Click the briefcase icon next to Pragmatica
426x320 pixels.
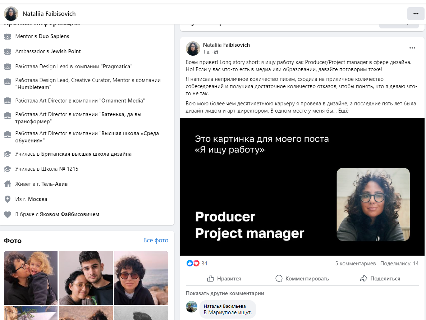point(8,67)
